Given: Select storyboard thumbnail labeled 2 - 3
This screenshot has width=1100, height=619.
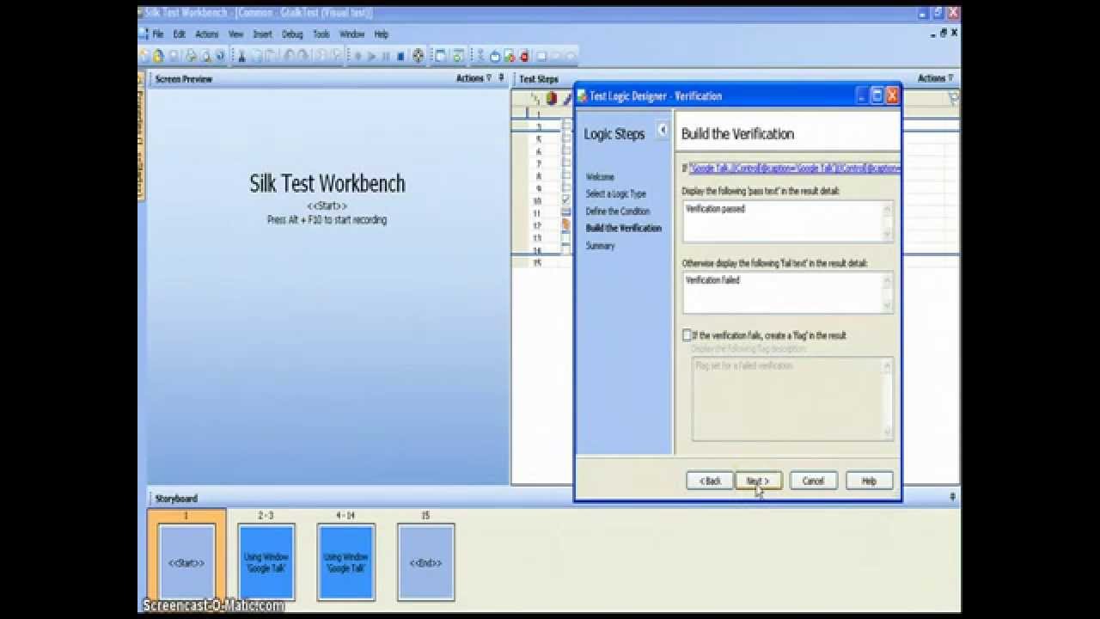Looking at the screenshot, I should point(266,562).
